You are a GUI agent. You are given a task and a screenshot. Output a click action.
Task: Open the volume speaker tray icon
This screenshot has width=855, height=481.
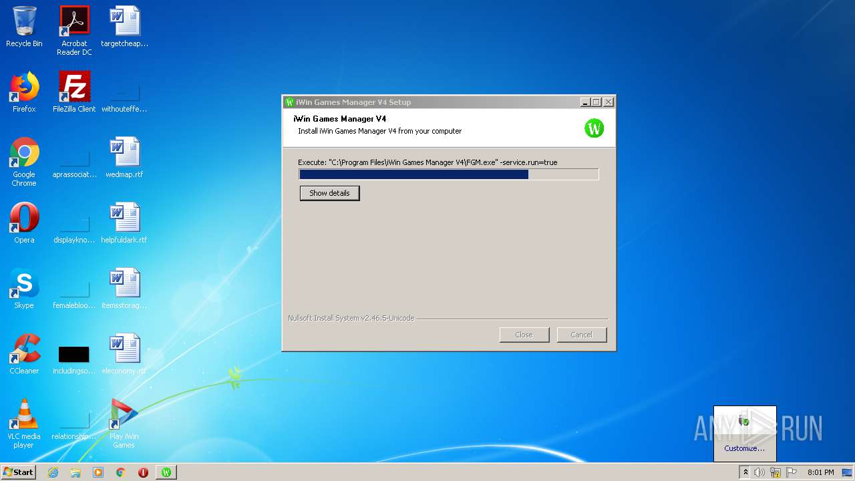coord(759,472)
